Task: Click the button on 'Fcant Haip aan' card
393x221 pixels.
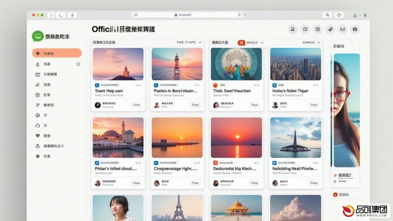Action: [137, 105]
